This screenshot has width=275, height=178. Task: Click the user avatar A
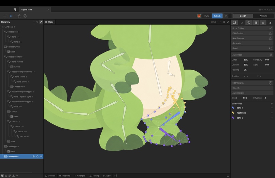coord(199,16)
